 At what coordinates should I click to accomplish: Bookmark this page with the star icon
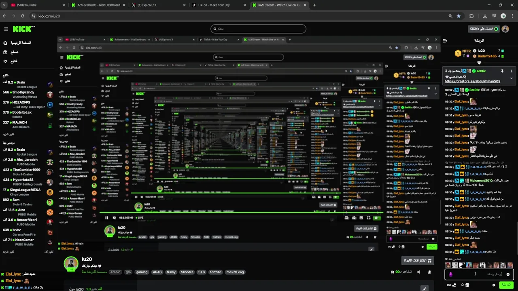coord(459,16)
